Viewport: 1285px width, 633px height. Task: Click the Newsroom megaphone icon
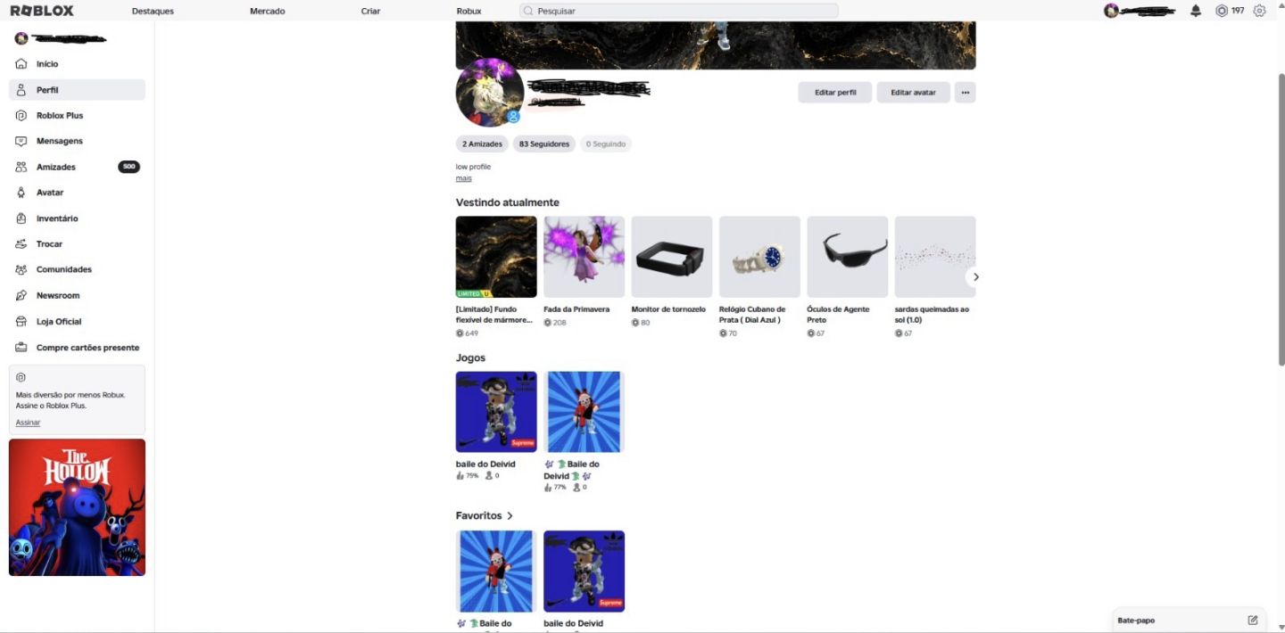(21, 295)
